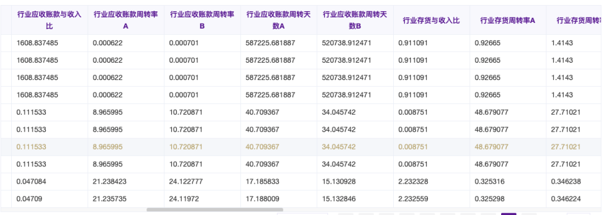This screenshot has width=604, height=215.
Task: Click the 行业应收账款周转天数B column header
Action: pyautogui.click(x=355, y=20)
